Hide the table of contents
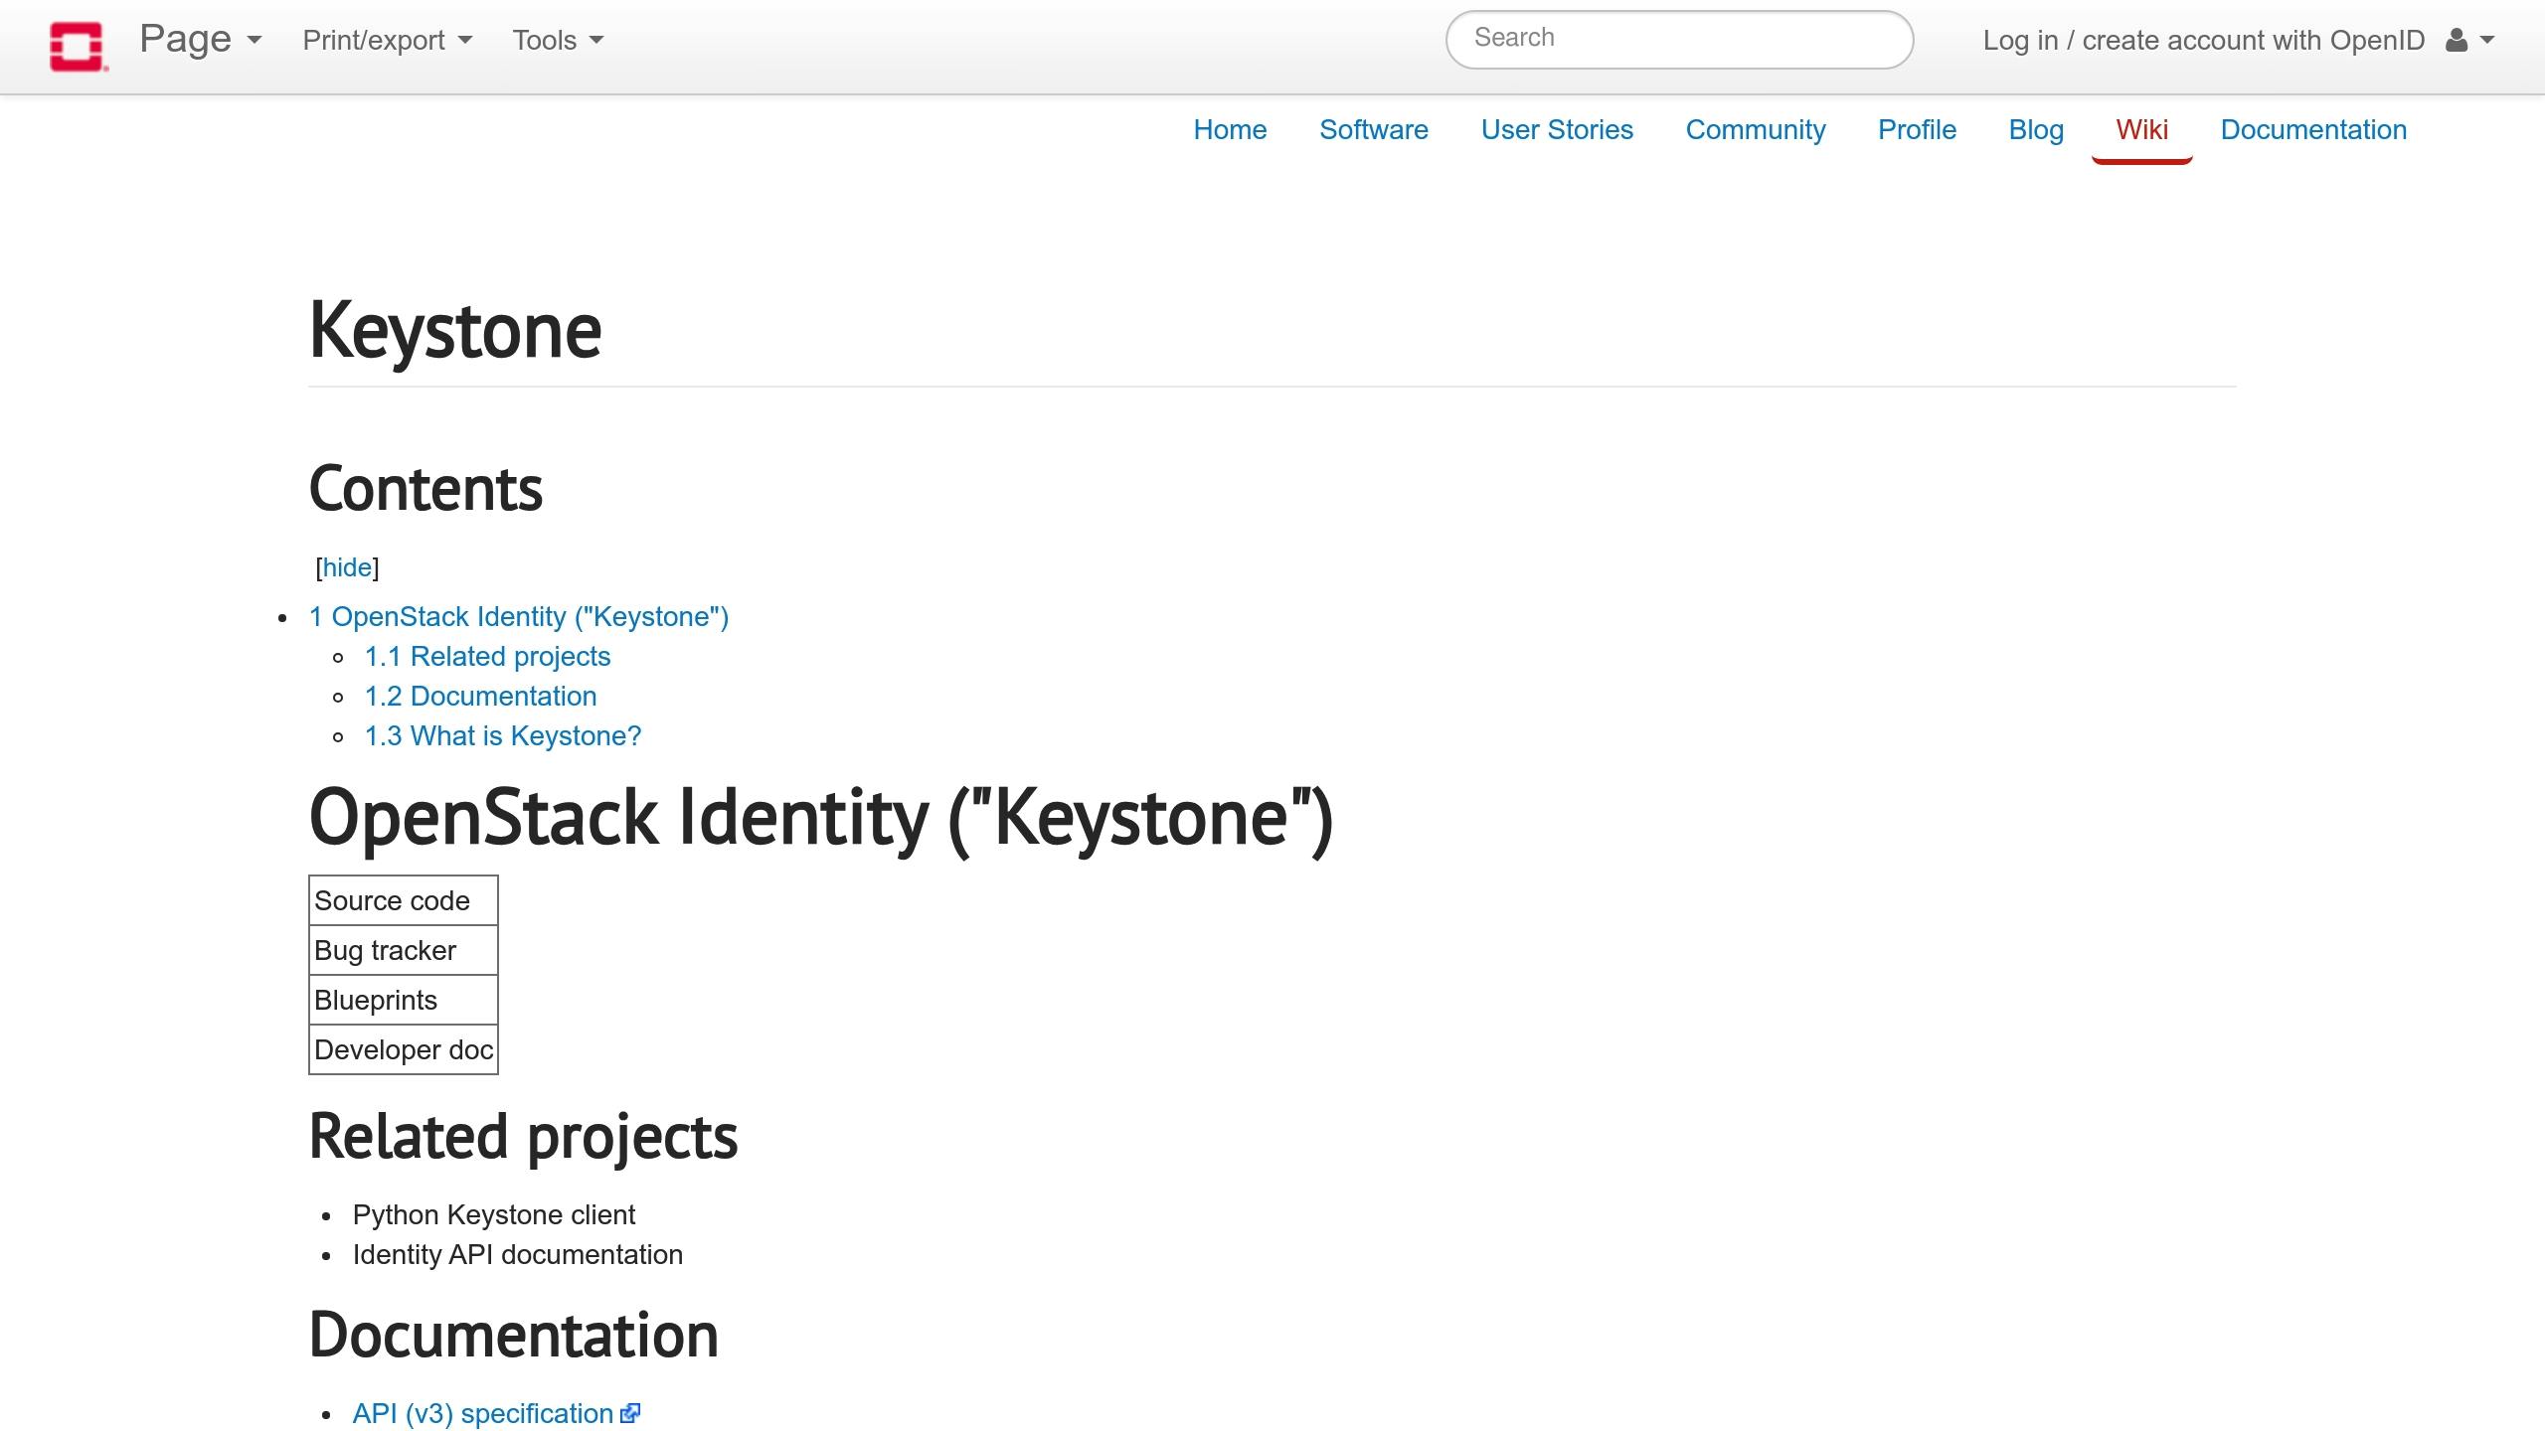 point(347,567)
